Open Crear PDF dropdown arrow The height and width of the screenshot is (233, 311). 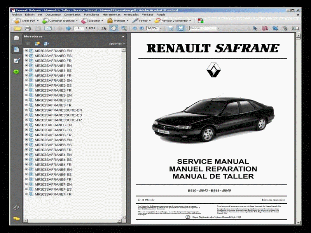pyautogui.click(x=38, y=21)
